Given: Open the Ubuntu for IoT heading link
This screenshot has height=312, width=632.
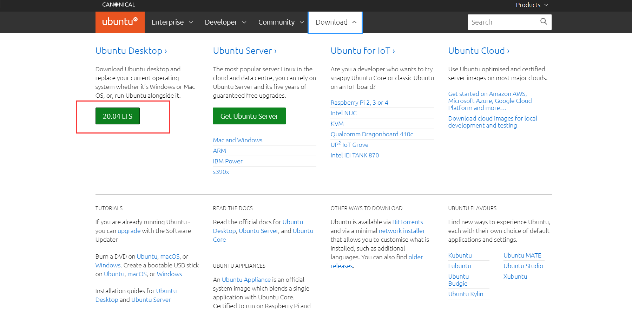Looking at the screenshot, I should pos(363,51).
